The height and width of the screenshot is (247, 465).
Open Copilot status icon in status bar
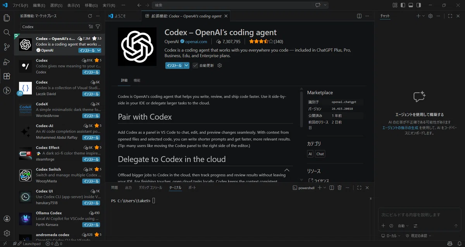click(x=450, y=244)
